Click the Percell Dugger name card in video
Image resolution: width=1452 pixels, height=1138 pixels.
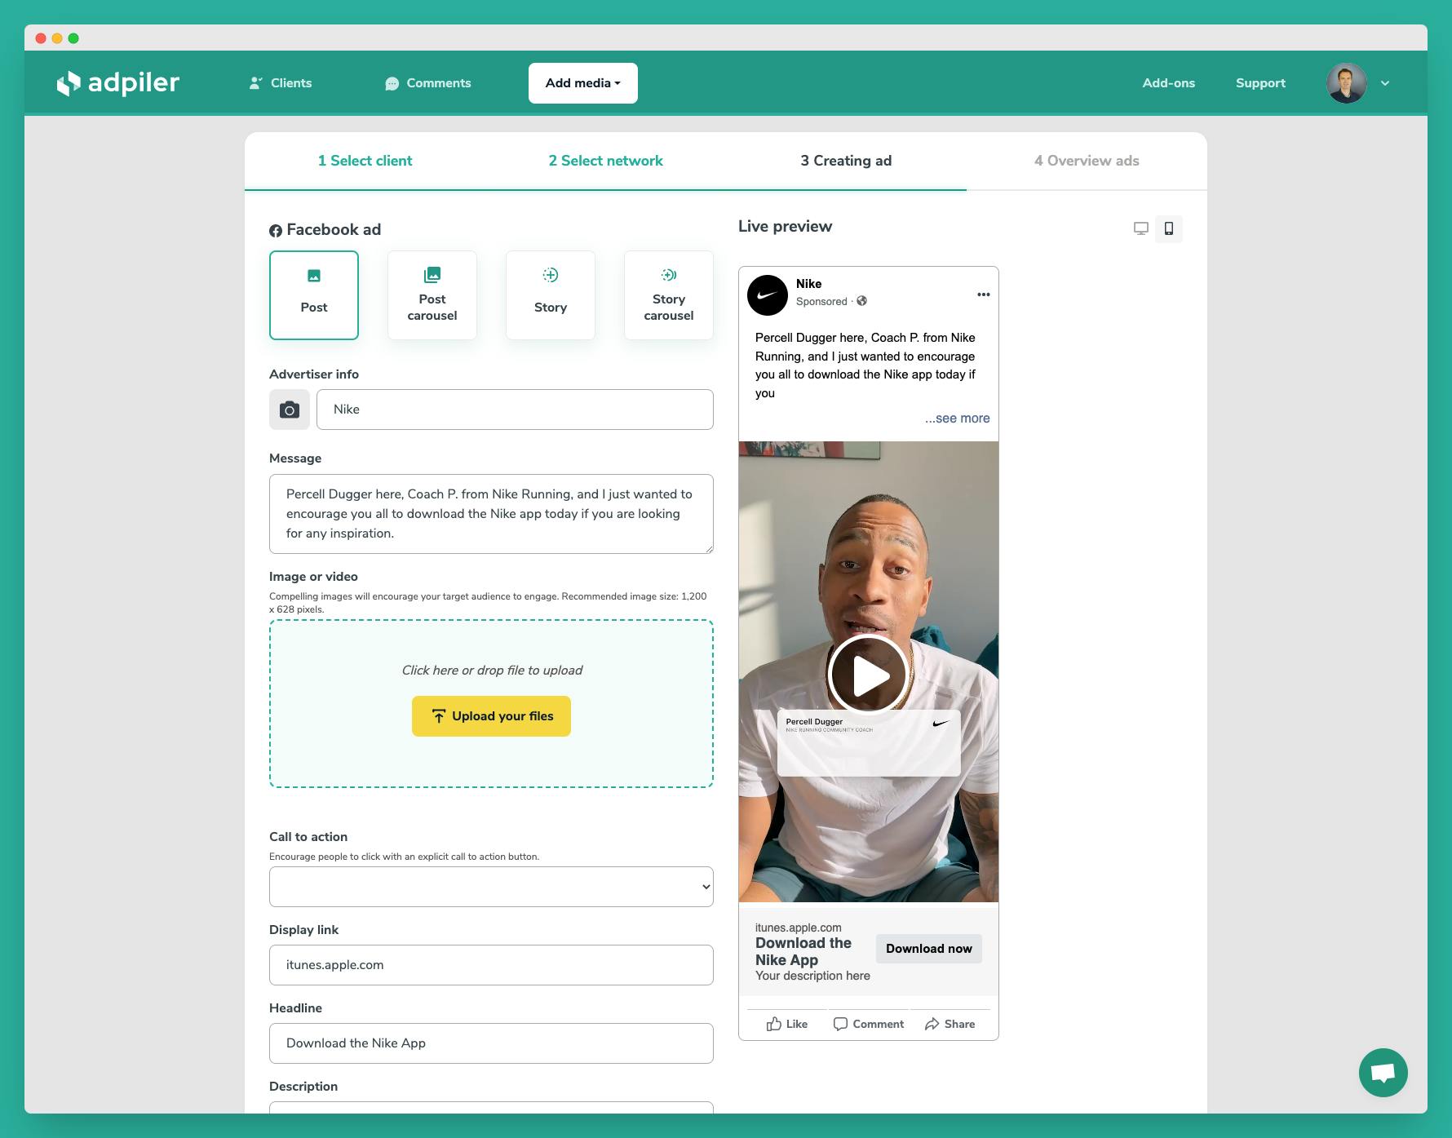pos(869,742)
